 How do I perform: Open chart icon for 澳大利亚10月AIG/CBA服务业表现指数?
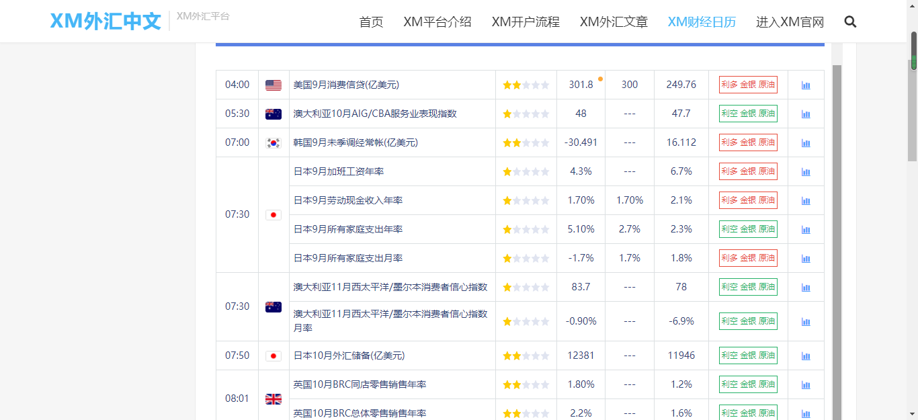(x=806, y=114)
